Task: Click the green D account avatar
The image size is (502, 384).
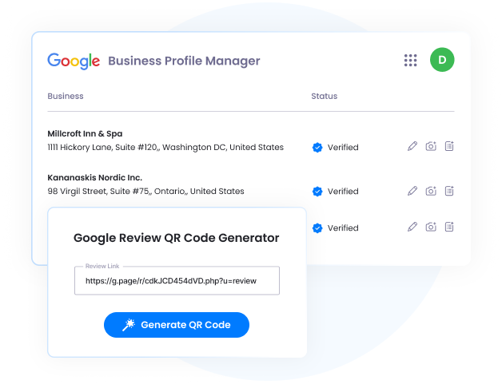Action: 441,60
